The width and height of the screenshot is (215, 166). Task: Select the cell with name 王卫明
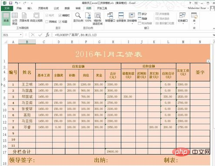click(27, 85)
